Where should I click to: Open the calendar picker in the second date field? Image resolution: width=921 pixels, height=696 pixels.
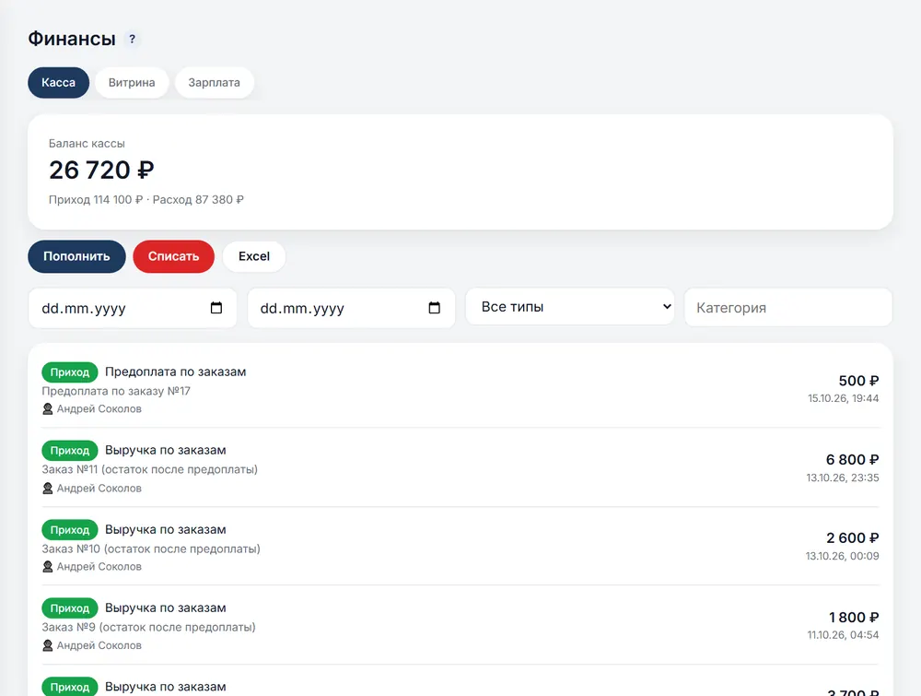coord(434,308)
